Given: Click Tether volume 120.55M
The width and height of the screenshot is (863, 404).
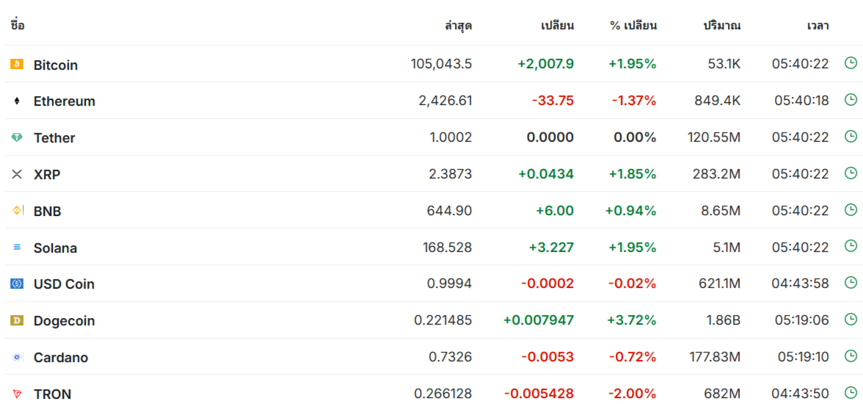Looking at the screenshot, I should tap(715, 137).
